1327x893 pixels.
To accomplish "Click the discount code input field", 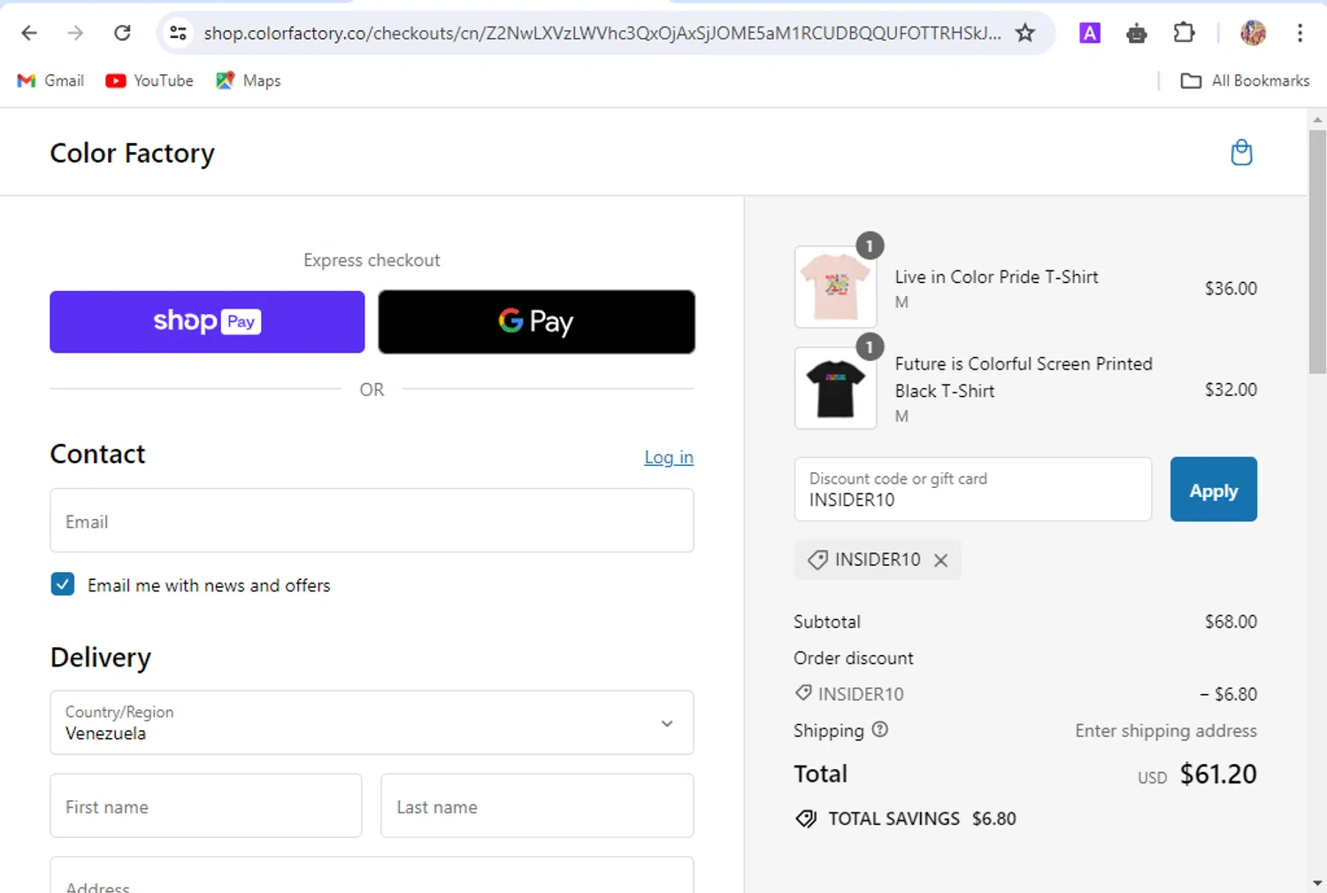I will (x=973, y=489).
